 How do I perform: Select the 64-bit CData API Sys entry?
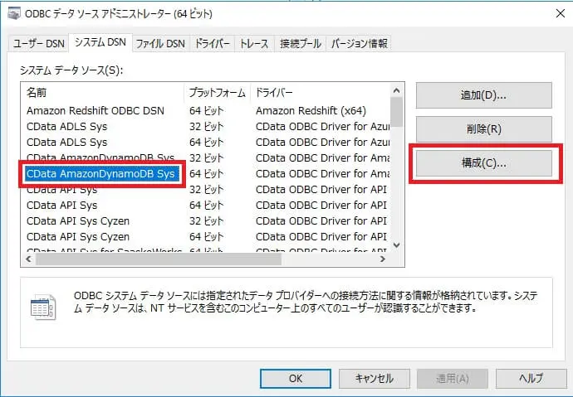(206, 206)
